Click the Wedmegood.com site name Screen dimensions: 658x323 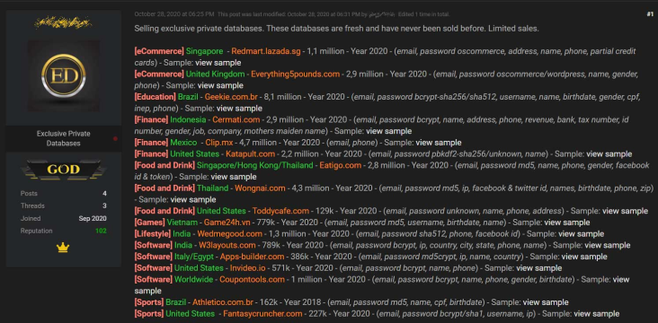pyautogui.click(x=229, y=234)
